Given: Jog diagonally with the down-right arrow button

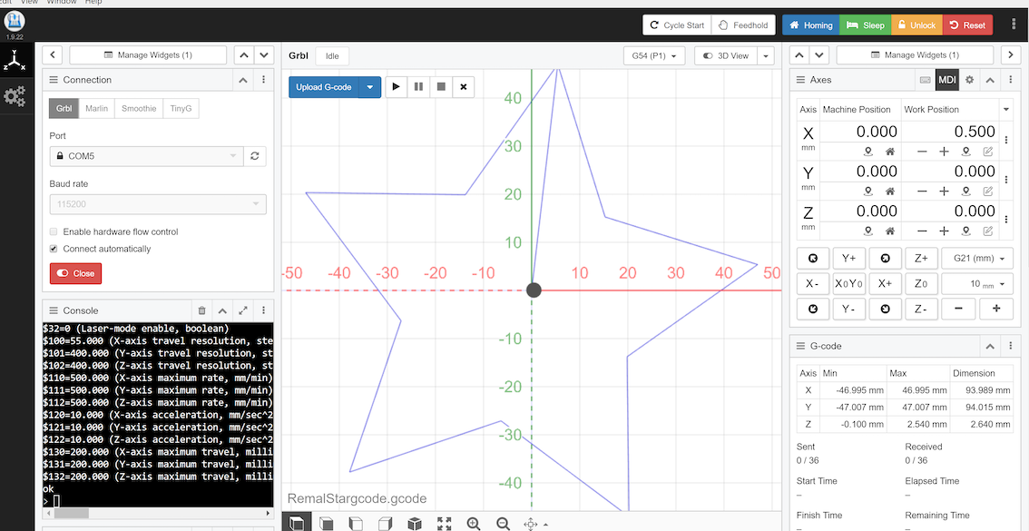Looking at the screenshot, I should point(885,309).
